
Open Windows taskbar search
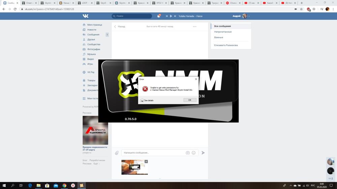coord(13,186)
